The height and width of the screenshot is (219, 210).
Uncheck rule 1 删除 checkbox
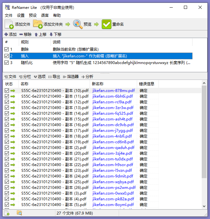pyautogui.click(x=7, y=49)
